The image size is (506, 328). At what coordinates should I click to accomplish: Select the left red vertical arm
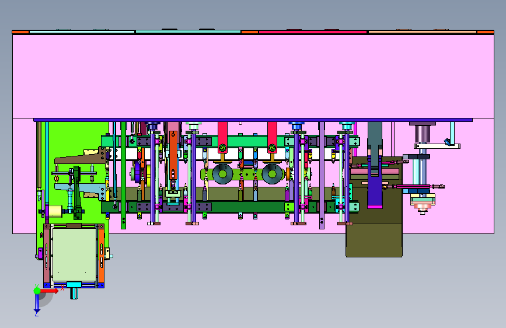(222, 137)
